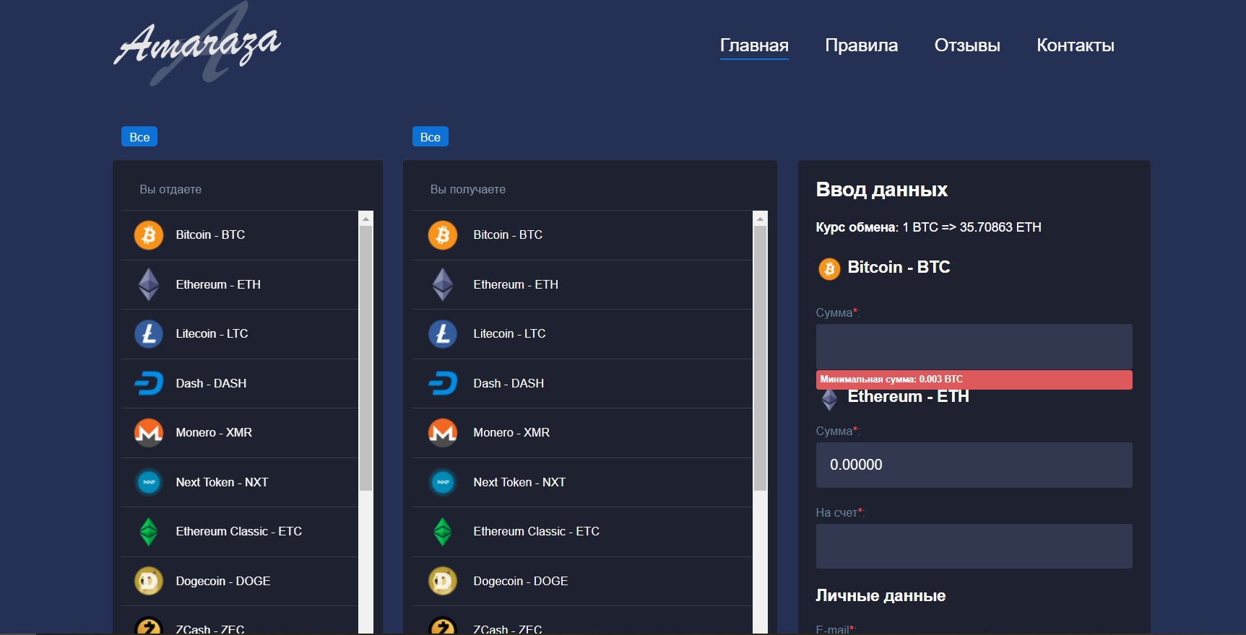Screen dimensions: 1246x635
Task: Click scrollbar thumb of 'Вы отдаете' list
Action: (365, 359)
